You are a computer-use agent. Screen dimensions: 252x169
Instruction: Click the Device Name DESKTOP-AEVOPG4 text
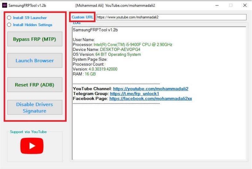(106, 49)
